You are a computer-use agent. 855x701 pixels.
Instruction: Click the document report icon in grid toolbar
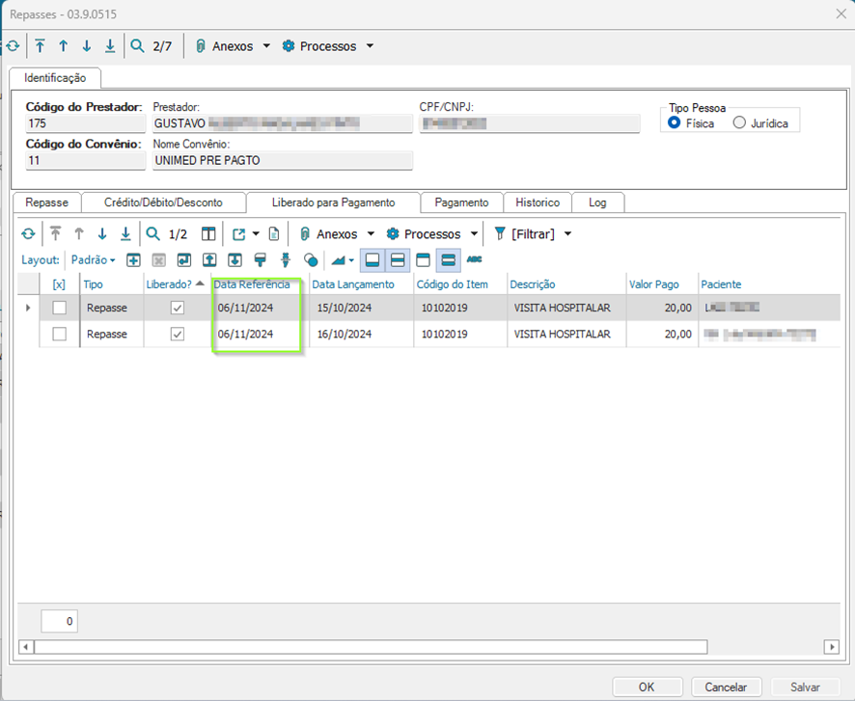tap(274, 234)
